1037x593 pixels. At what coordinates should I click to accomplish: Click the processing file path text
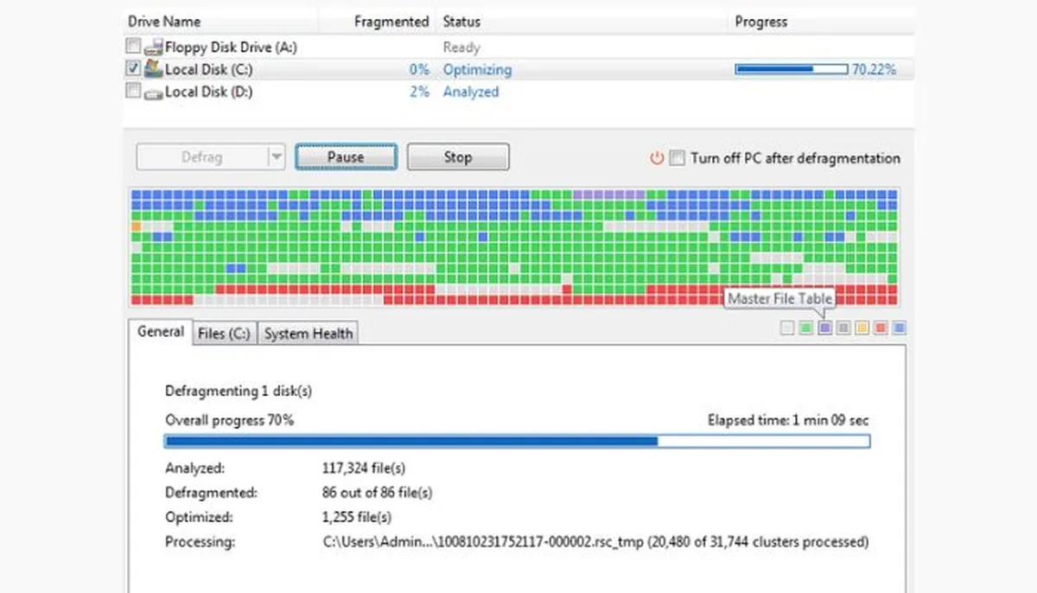pos(595,542)
